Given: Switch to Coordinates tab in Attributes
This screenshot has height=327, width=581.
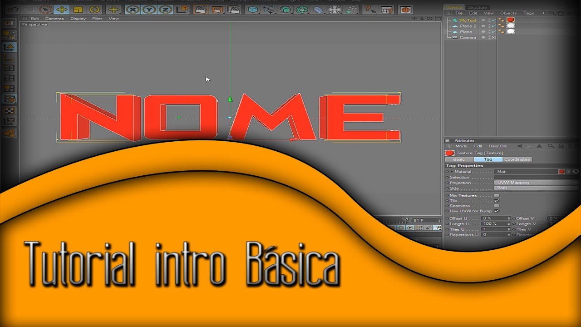Looking at the screenshot, I should click(517, 159).
